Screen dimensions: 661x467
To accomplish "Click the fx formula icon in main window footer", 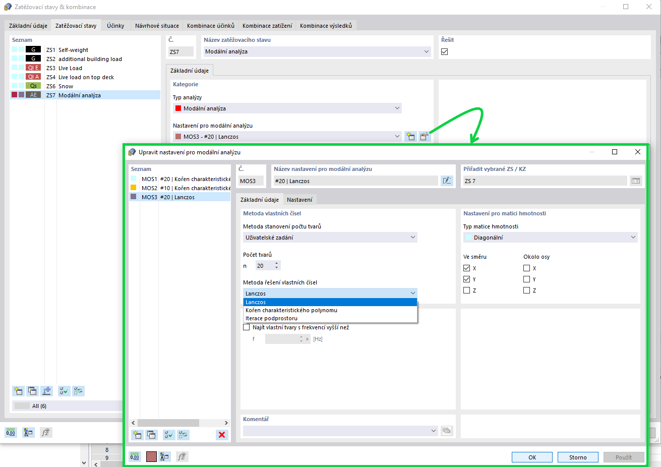I will coord(46,432).
